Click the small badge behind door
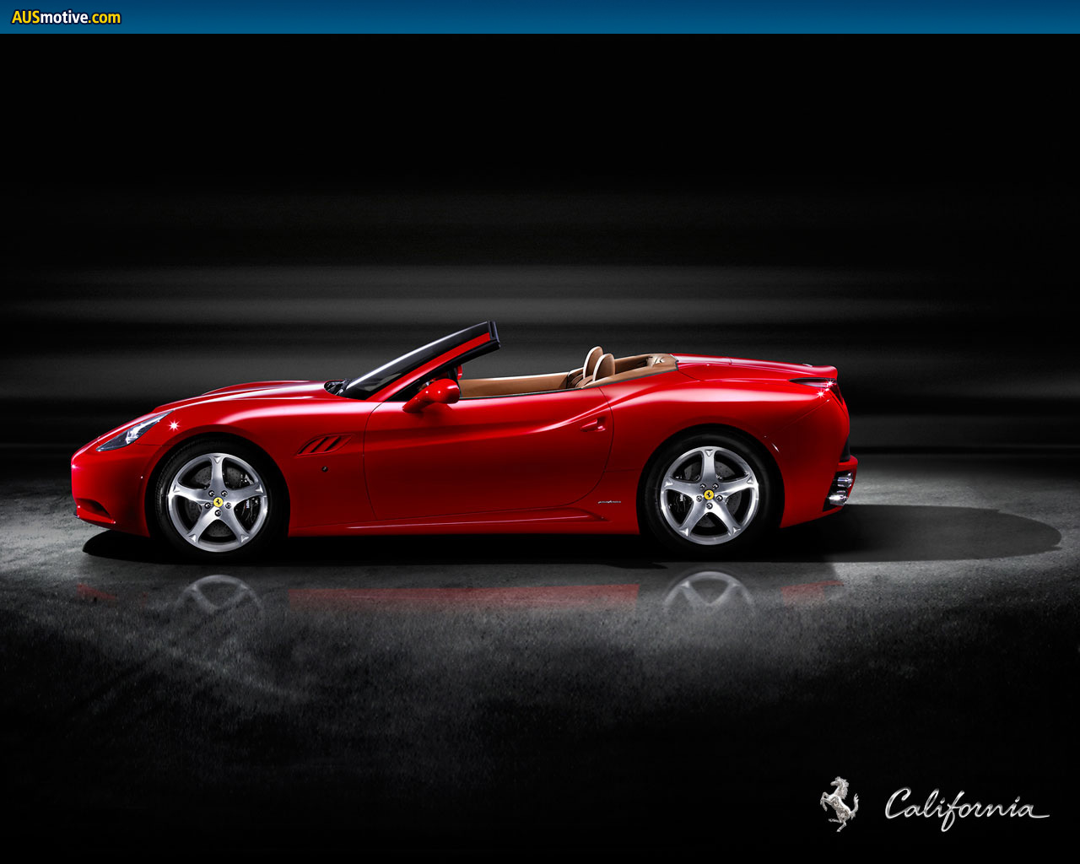Screen dimensions: 1080x864 [608, 502]
